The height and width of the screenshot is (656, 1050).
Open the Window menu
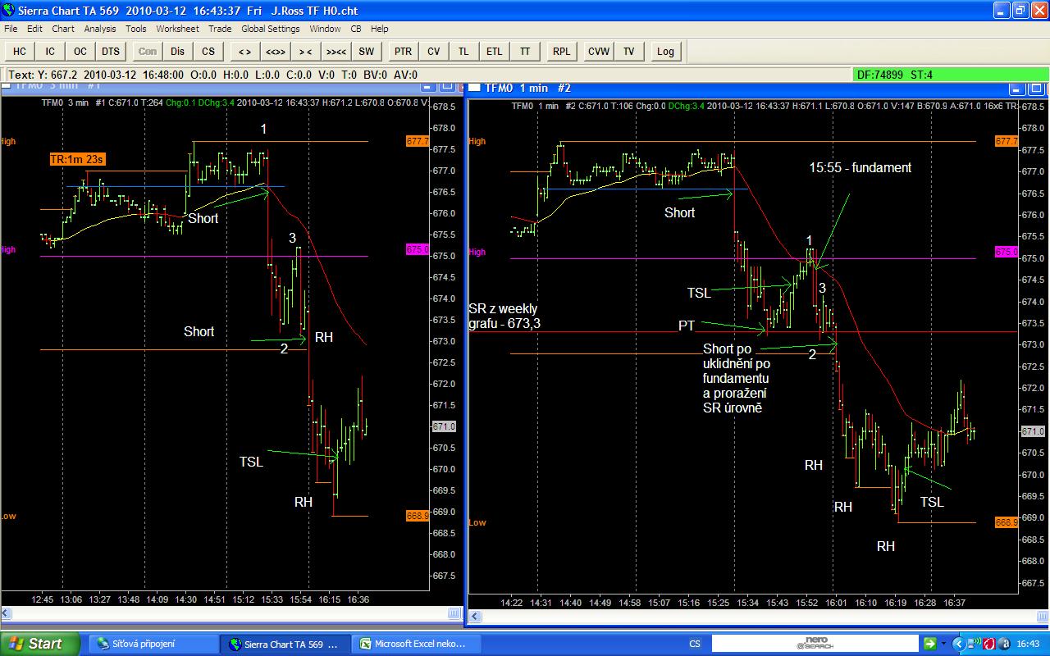(325, 29)
